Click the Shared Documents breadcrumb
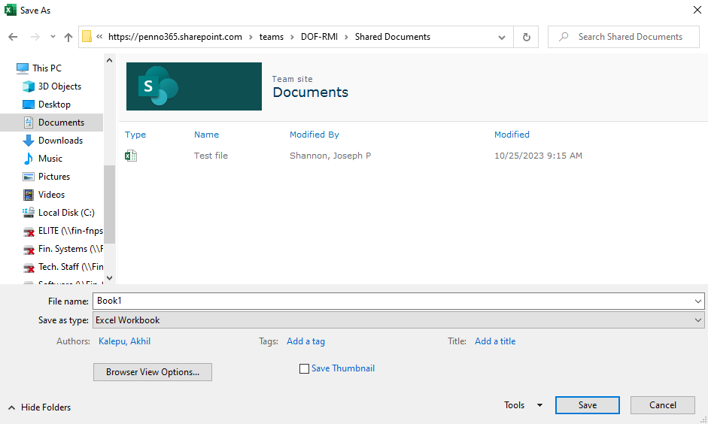This screenshot has height=424, width=708. [x=393, y=37]
